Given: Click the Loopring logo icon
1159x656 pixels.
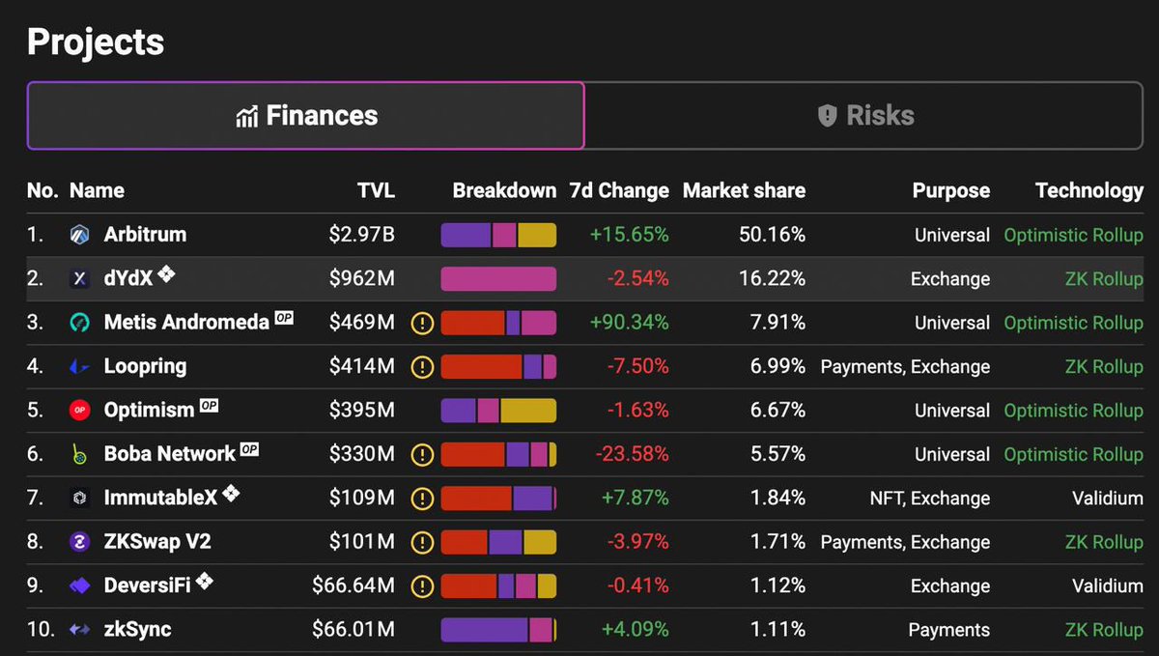Looking at the screenshot, I should pos(80,367).
